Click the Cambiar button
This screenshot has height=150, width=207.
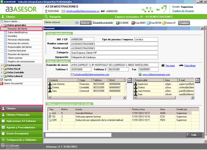[x=184, y=23]
